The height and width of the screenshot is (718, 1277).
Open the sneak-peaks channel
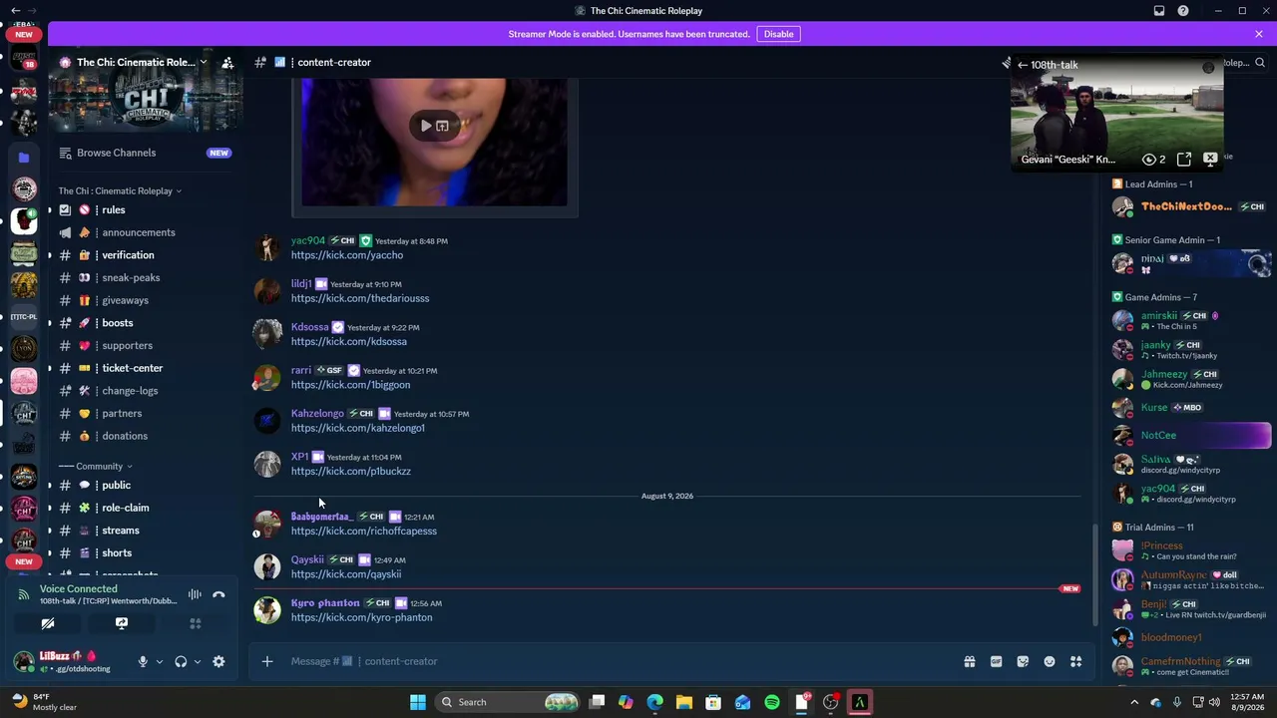[x=145, y=277]
